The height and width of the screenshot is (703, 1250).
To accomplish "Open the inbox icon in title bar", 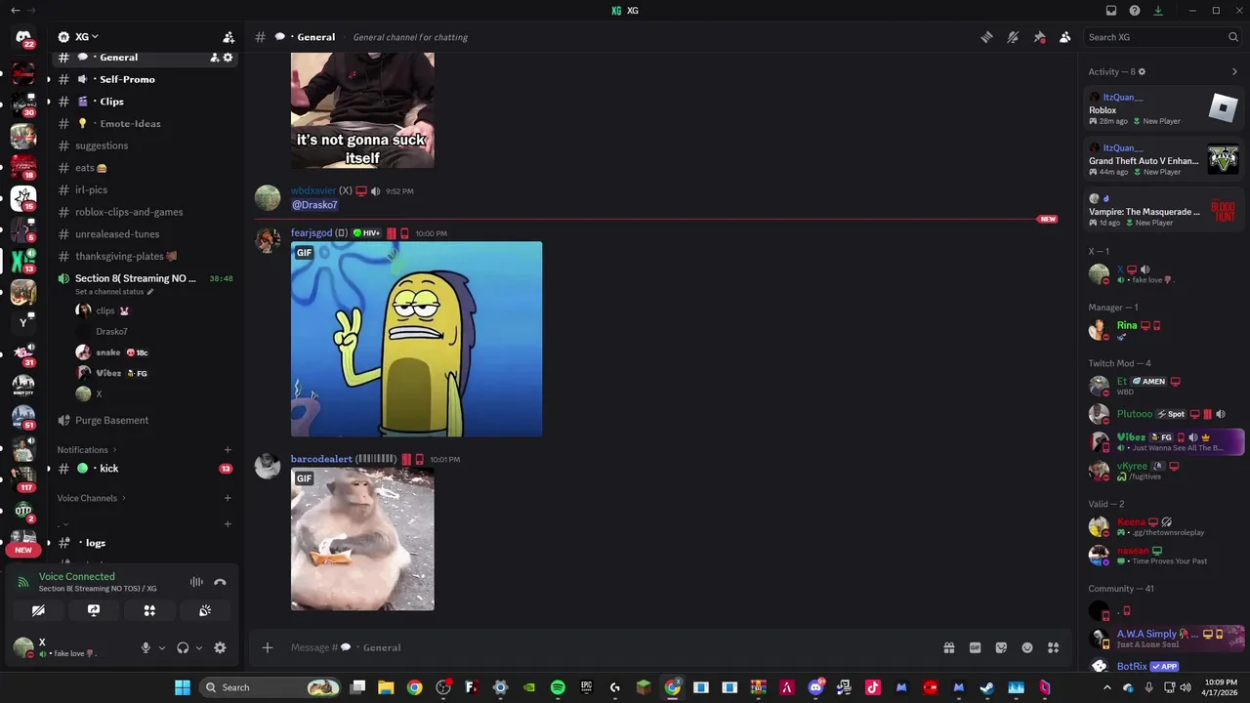I will pyautogui.click(x=1111, y=11).
